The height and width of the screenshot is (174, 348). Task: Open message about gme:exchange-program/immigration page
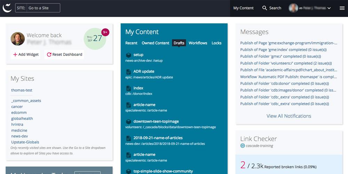[289, 43]
